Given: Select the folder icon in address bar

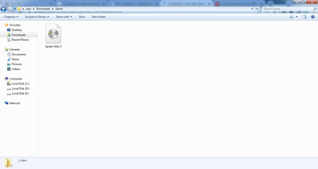Looking at the screenshot, I should 19,9.
